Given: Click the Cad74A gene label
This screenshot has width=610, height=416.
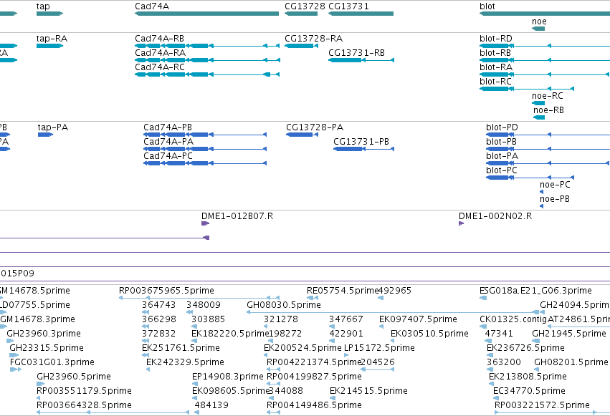Looking at the screenshot, I should point(152,6).
